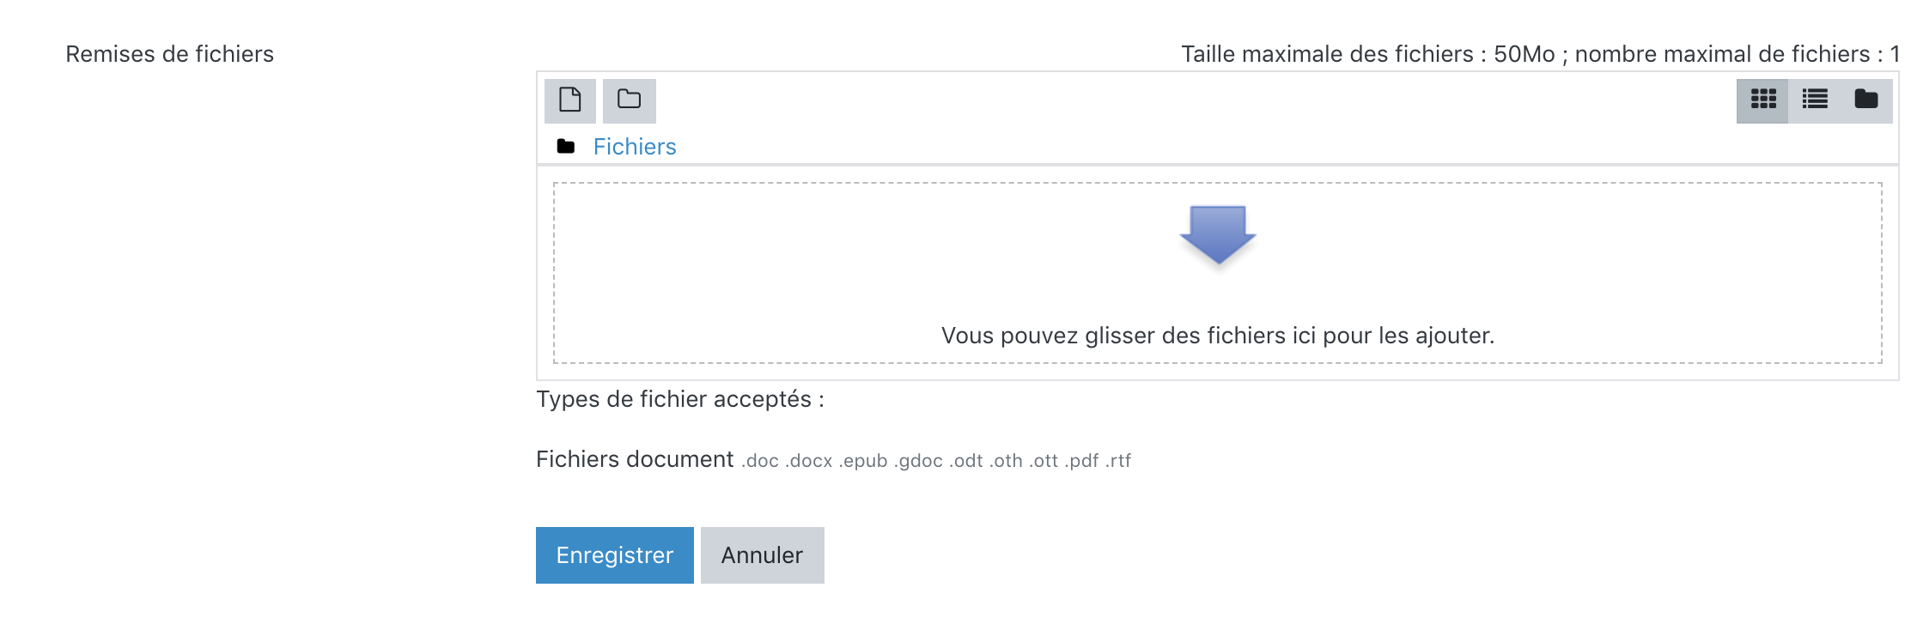The width and height of the screenshot is (1917, 618).
Task: Click the create folder icon
Action: pos(629,100)
